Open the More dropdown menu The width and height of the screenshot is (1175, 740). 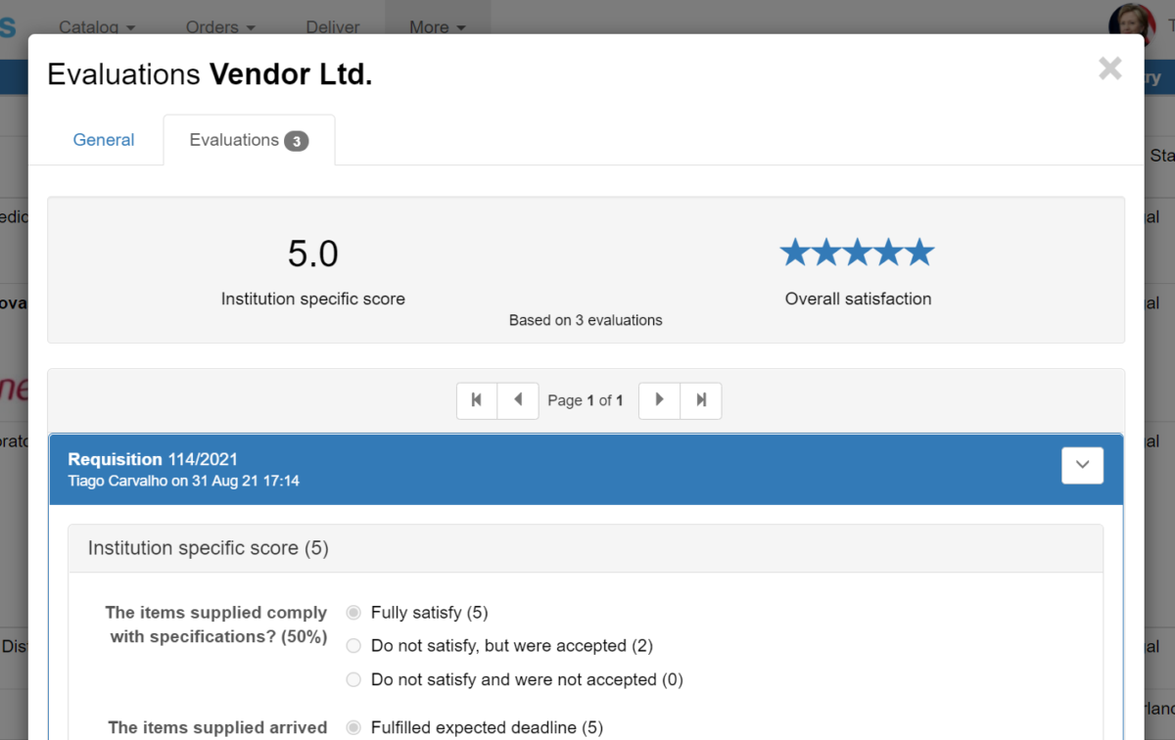(x=437, y=27)
